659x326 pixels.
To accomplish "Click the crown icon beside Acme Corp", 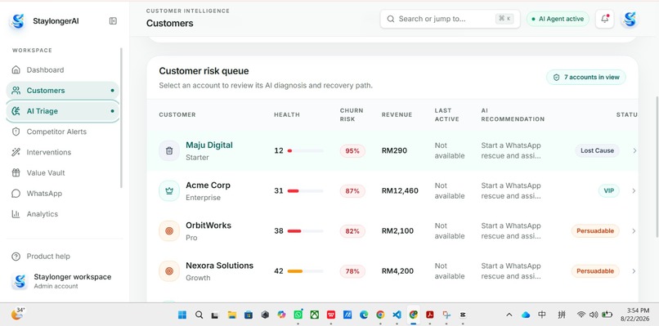I will click(x=169, y=190).
